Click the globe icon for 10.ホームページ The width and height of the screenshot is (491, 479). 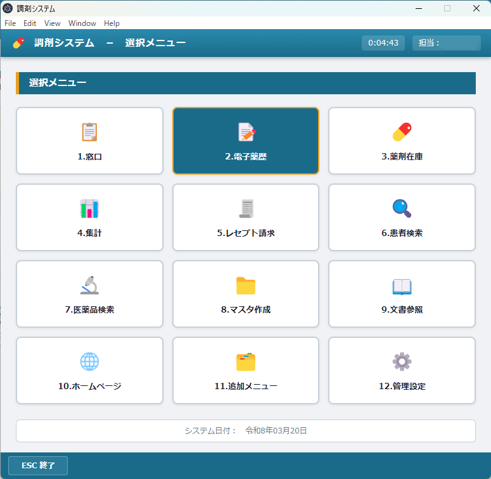89,362
